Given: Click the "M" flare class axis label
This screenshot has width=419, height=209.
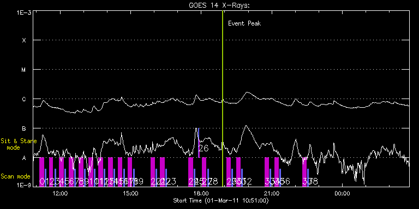Looking at the screenshot, I should [x=24, y=70].
